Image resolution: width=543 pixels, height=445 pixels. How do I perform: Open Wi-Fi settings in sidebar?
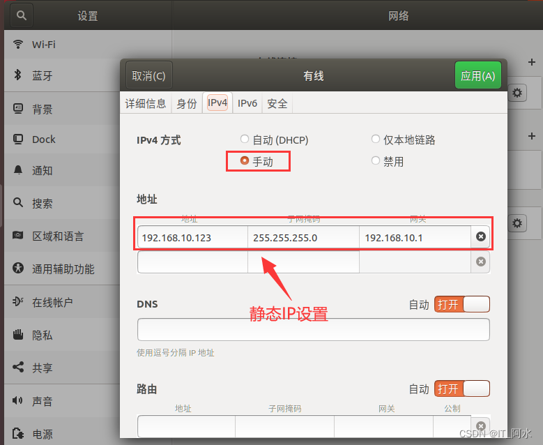click(x=62, y=45)
